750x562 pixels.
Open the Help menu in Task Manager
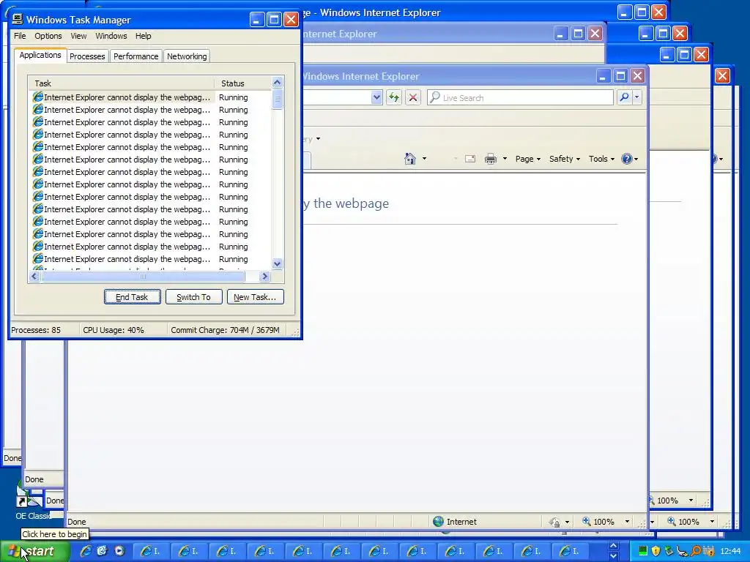point(143,36)
